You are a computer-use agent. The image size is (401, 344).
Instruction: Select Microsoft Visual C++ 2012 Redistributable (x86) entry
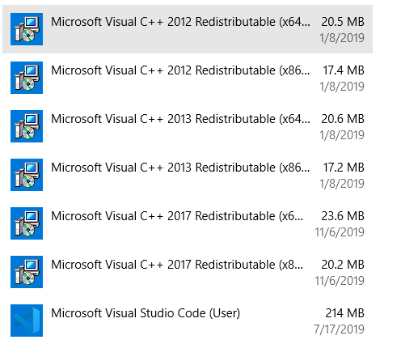click(188, 78)
